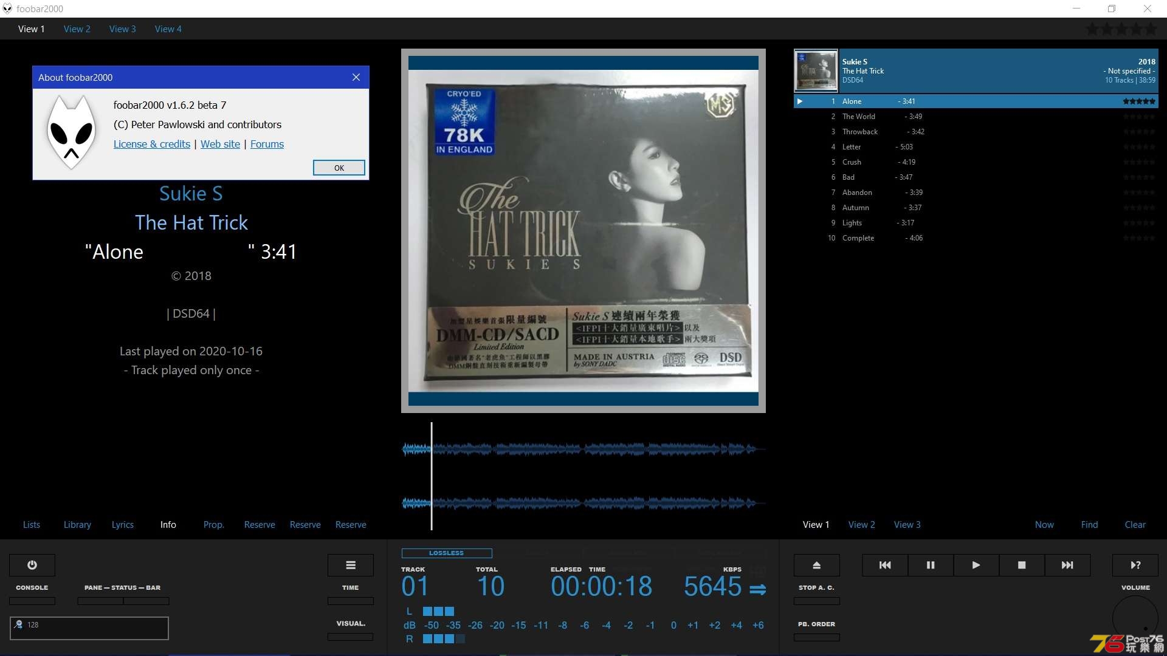
Task: Click the random playback button
Action: pos(1135,565)
